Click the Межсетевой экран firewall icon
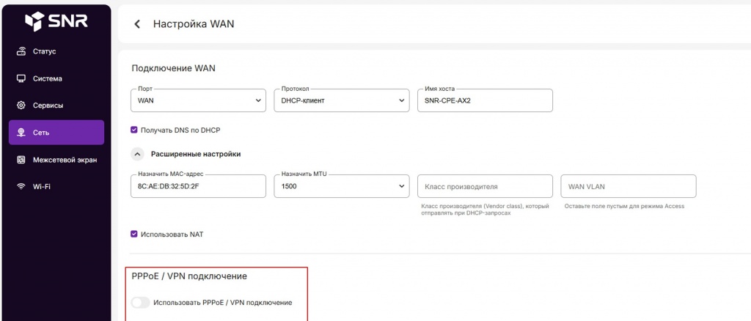Screen dimensions: 751x321 click(21, 160)
